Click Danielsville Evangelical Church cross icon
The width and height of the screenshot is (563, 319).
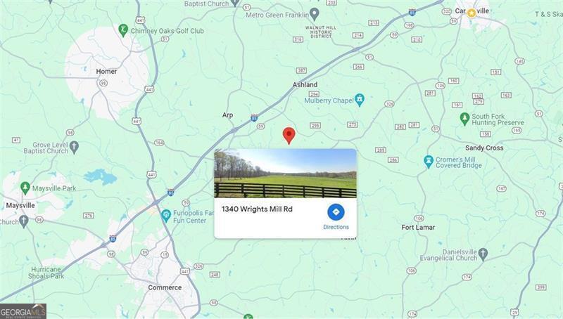coord(483,254)
